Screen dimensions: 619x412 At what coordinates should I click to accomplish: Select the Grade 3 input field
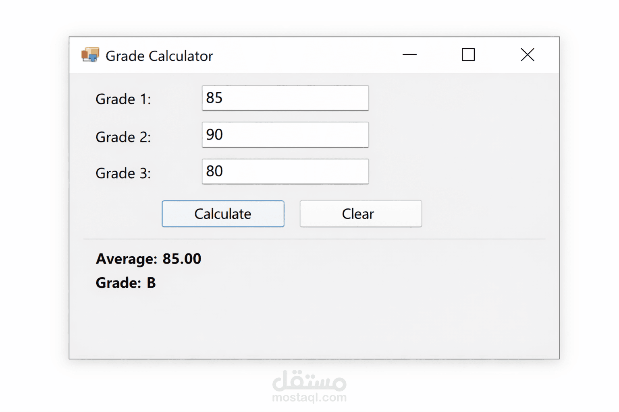tap(285, 171)
